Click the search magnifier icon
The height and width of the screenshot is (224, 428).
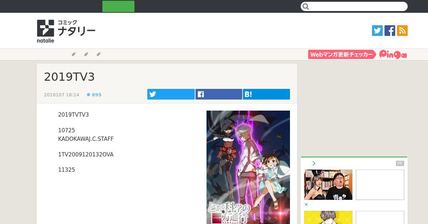[306, 6]
